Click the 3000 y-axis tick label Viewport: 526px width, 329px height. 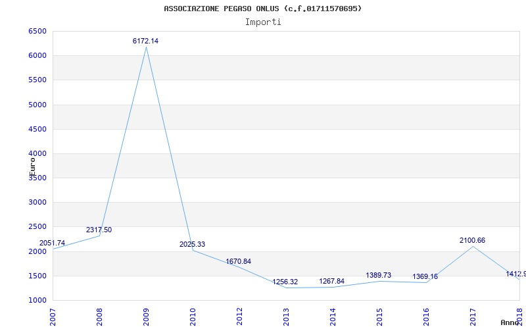[37, 203]
